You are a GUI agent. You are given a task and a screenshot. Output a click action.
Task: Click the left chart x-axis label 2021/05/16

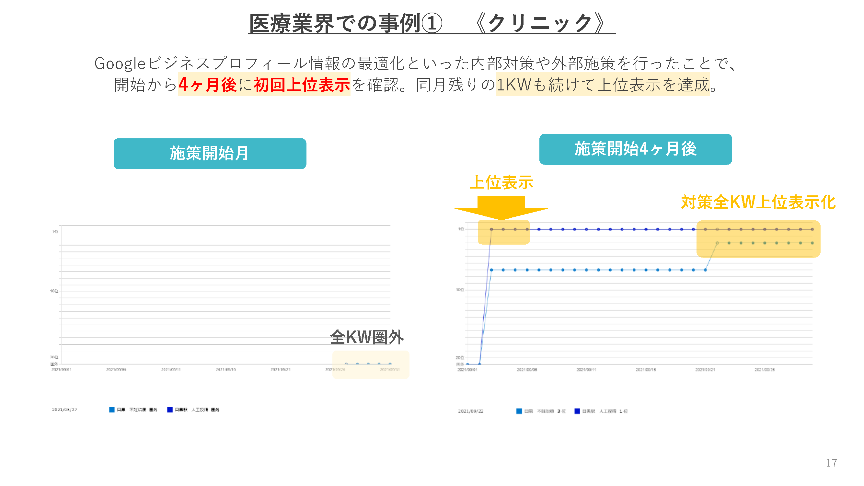(225, 369)
